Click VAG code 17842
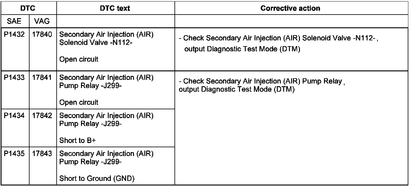The image size is (419, 187). 42,116
